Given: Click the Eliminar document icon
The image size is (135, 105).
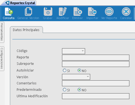Looking at the screenshot, I should [78, 12].
